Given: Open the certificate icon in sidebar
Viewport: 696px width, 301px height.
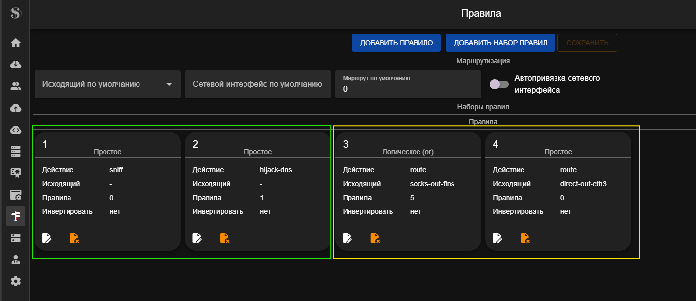Looking at the screenshot, I should point(16,173).
